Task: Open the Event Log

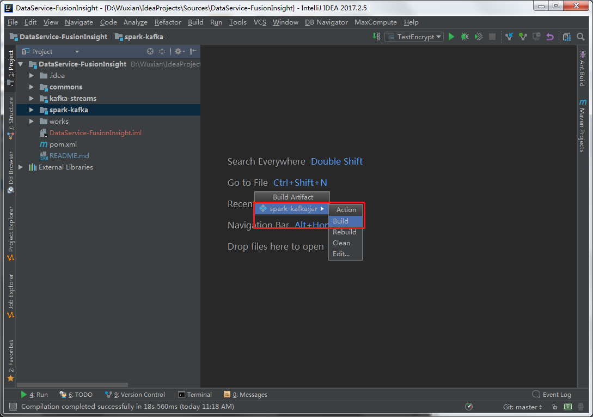Action: click(552, 395)
